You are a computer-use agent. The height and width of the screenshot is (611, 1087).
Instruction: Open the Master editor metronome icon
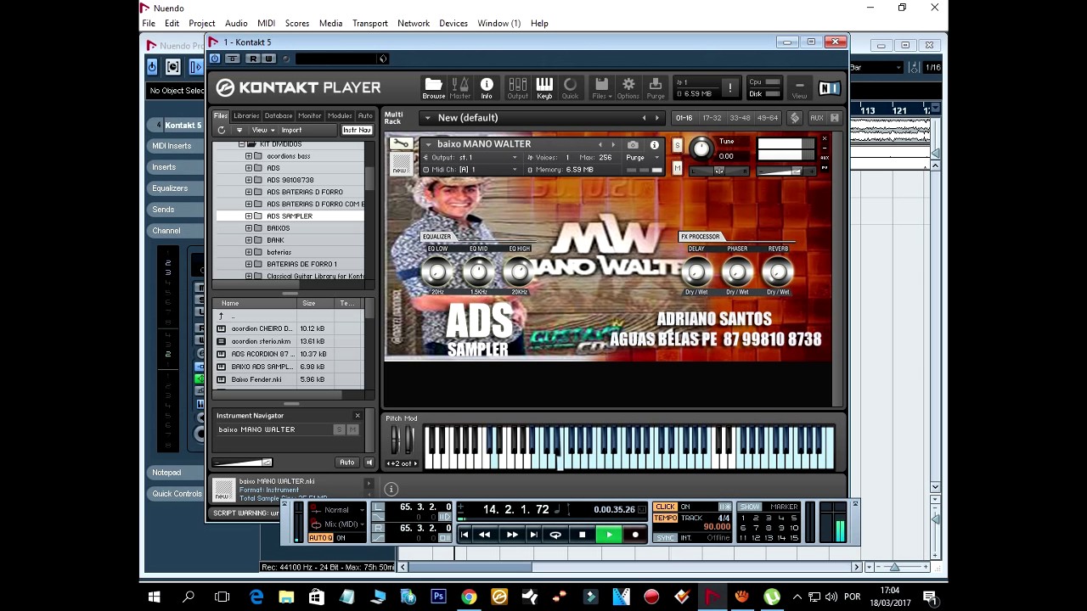coord(460,87)
